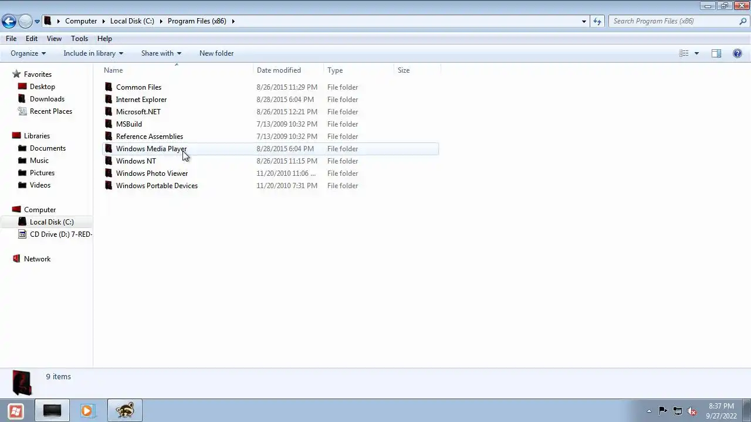Open the Help menu
The image size is (751, 422).
(x=104, y=39)
